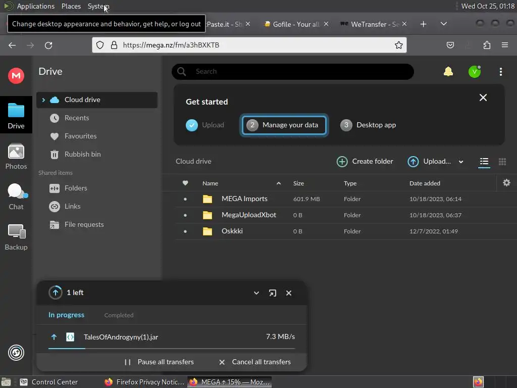
Task: Open column settings gear icon
Action: [506, 183]
